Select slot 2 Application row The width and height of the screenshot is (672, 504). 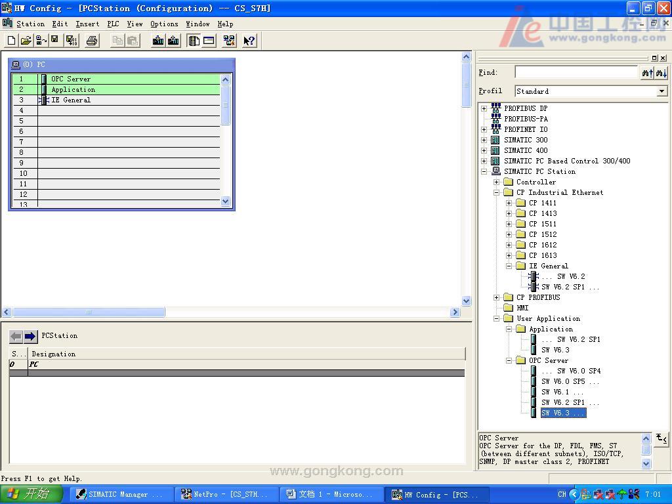(115, 89)
